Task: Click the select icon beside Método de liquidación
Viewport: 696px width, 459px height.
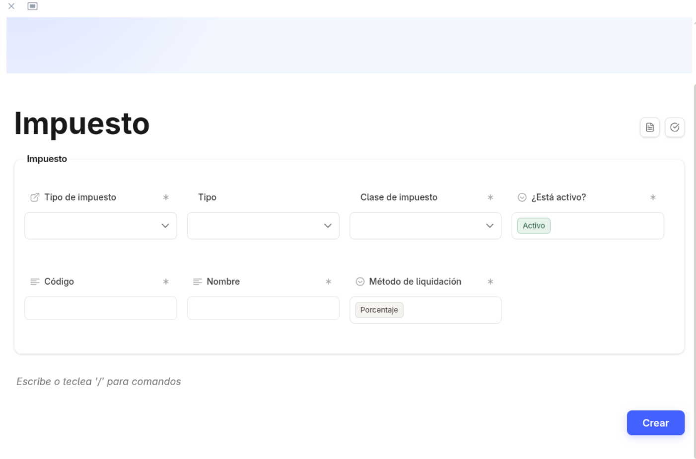Action: point(360,282)
